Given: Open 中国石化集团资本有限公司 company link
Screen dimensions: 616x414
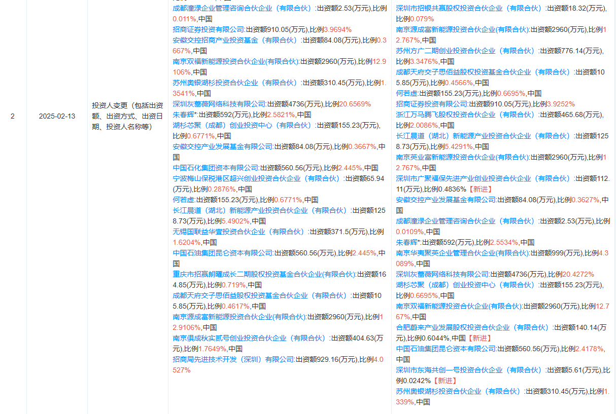Looking at the screenshot, I should 216,168.
